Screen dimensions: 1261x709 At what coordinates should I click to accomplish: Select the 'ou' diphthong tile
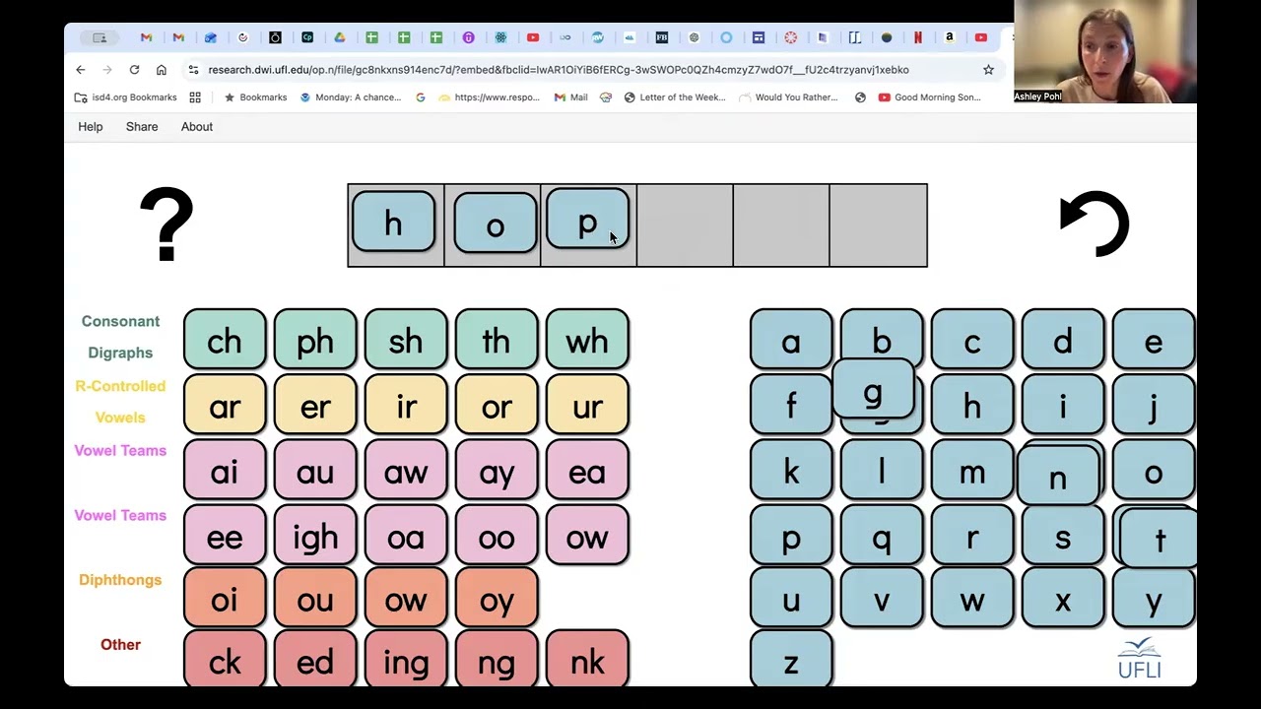(315, 599)
